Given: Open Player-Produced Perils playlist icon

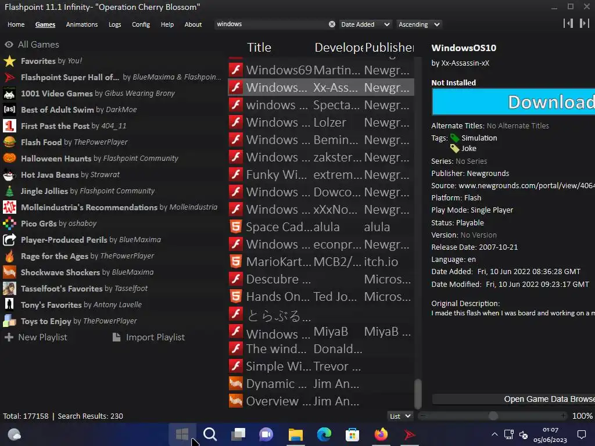Looking at the screenshot, I should (9, 240).
